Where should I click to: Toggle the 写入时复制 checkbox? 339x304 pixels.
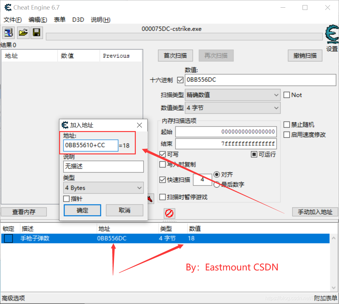(163, 164)
